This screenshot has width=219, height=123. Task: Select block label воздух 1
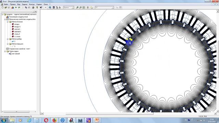pos(17,27)
